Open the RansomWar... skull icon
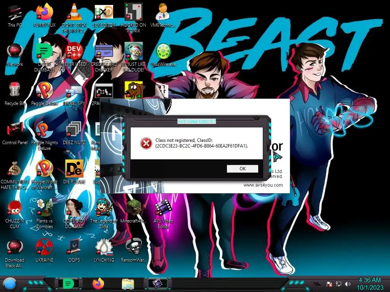390x292 pixels. (134, 251)
